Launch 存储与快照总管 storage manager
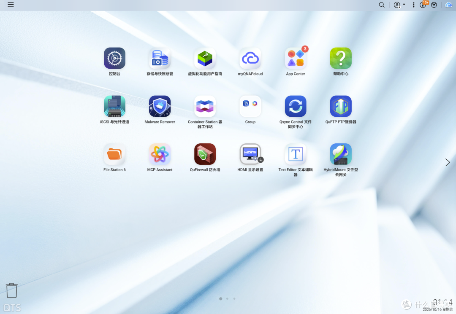The width and height of the screenshot is (456, 314). pyautogui.click(x=160, y=58)
